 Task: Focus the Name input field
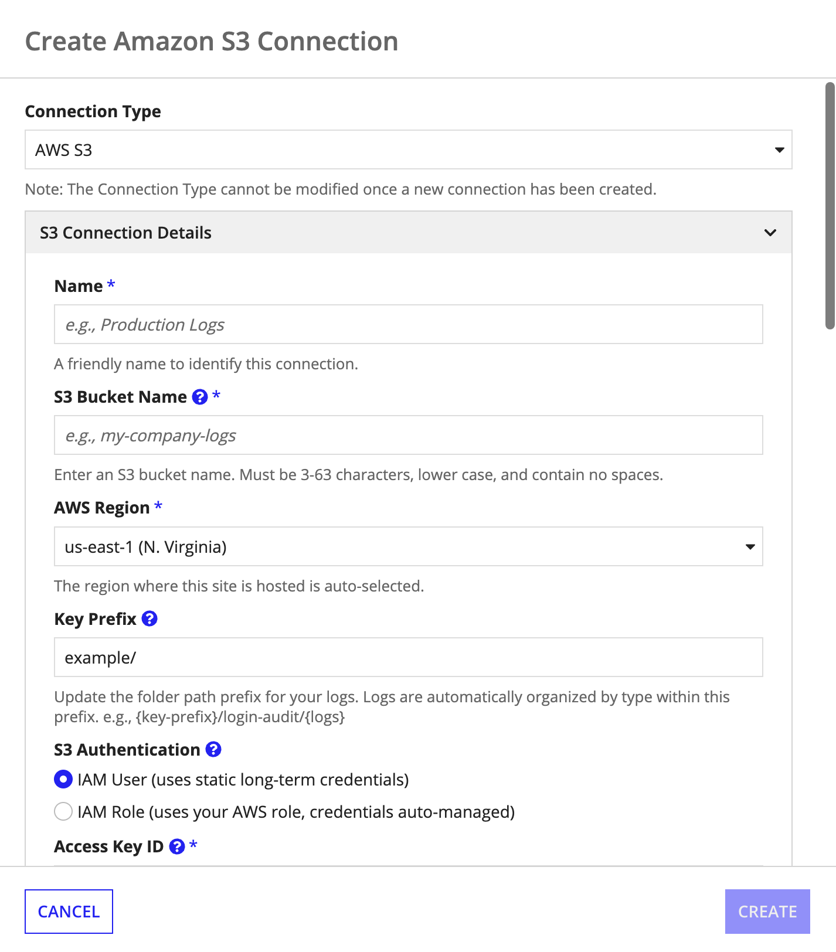409,324
